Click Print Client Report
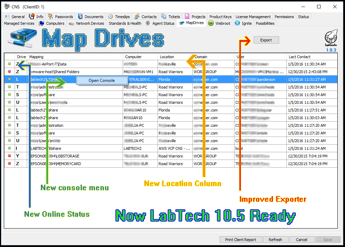This screenshot has height=247, width=345. click(x=241, y=239)
